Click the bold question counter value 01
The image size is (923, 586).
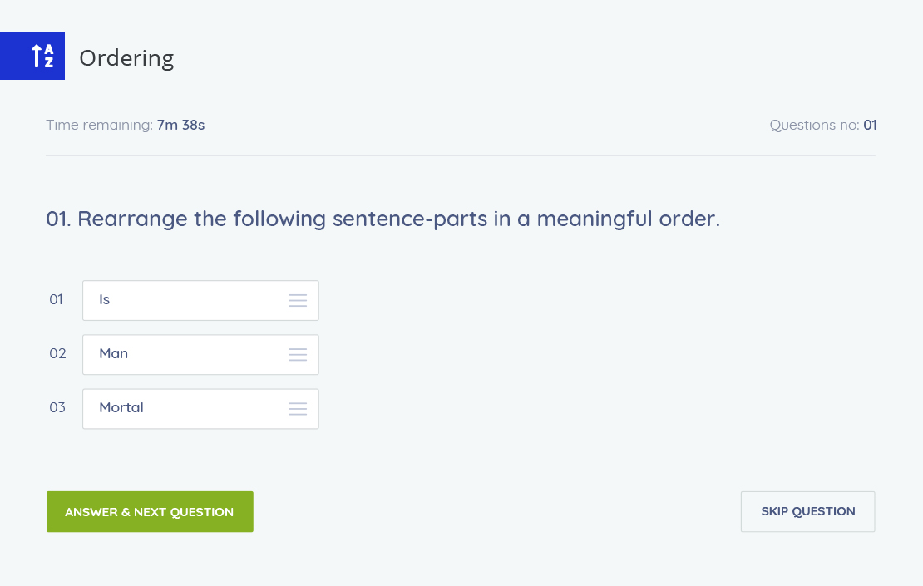coord(870,126)
